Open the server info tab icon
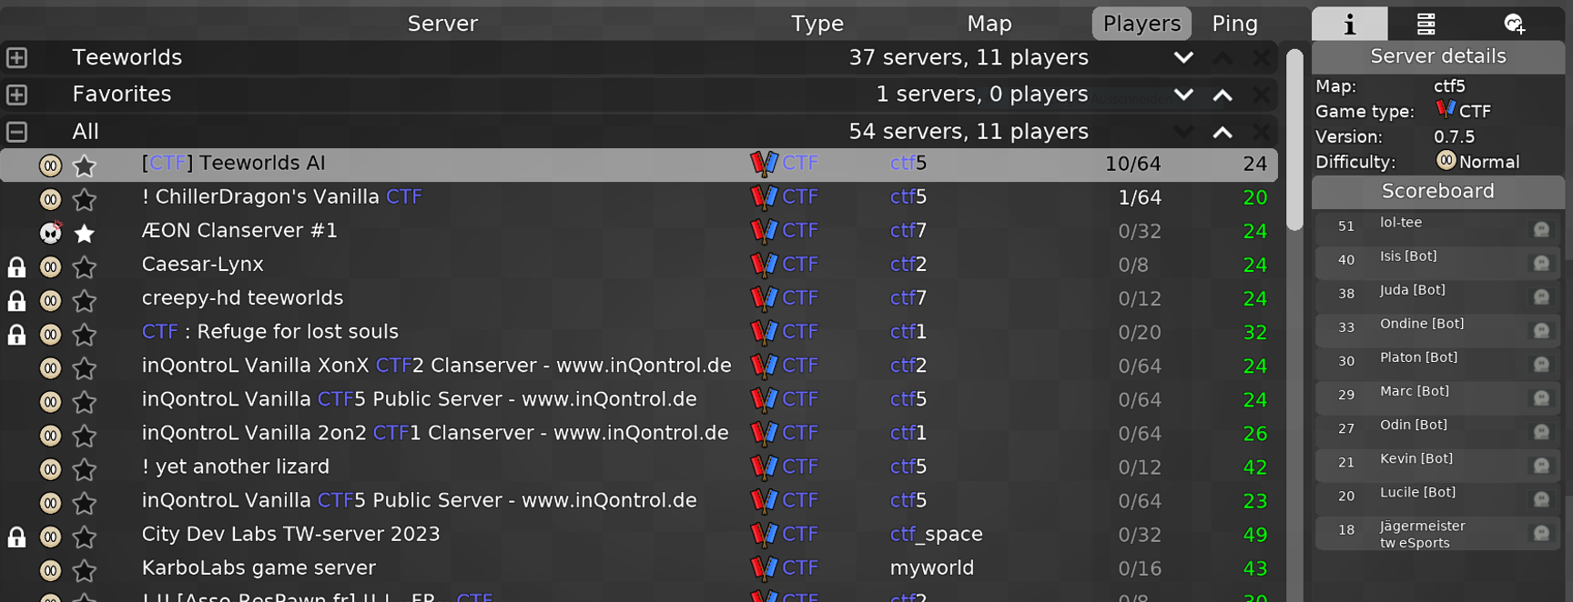The image size is (1573, 602). (1349, 25)
